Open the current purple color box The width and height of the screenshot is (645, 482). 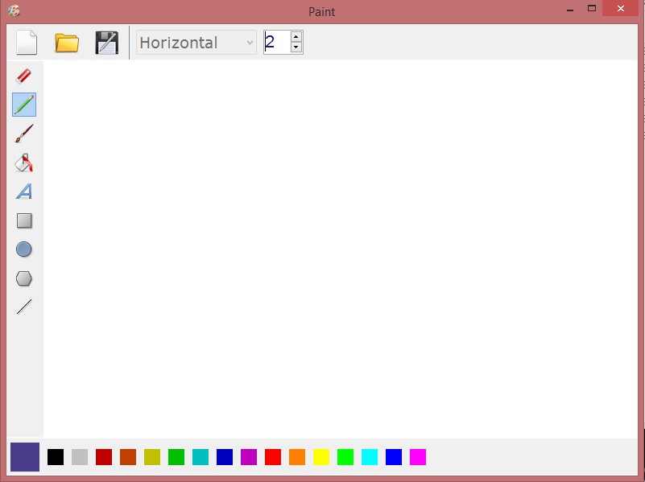click(x=25, y=457)
